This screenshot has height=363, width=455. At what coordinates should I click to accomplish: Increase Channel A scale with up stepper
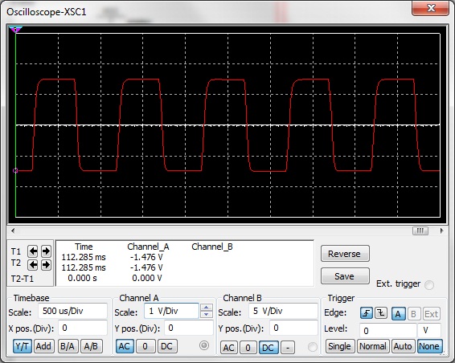[207, 308]
